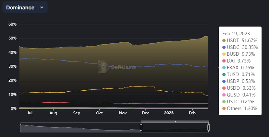Grab the right handle of range slider
Viewport: 269px width, 137px height.
point(209,128)
